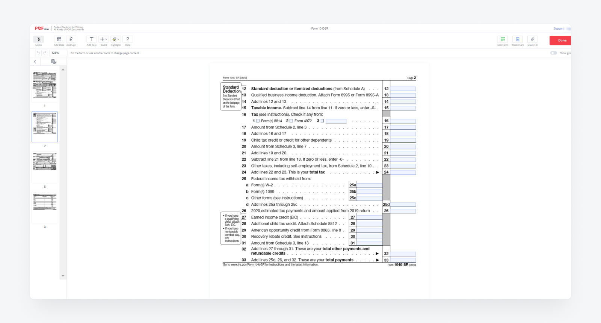
Task: Click the line 30 recovery rebate field
Action: click(369, 237)
